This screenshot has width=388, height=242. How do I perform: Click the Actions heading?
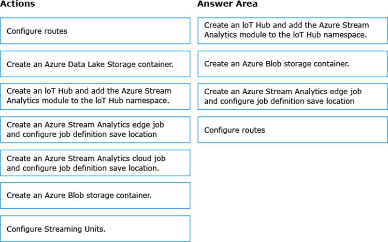[18, 4]
